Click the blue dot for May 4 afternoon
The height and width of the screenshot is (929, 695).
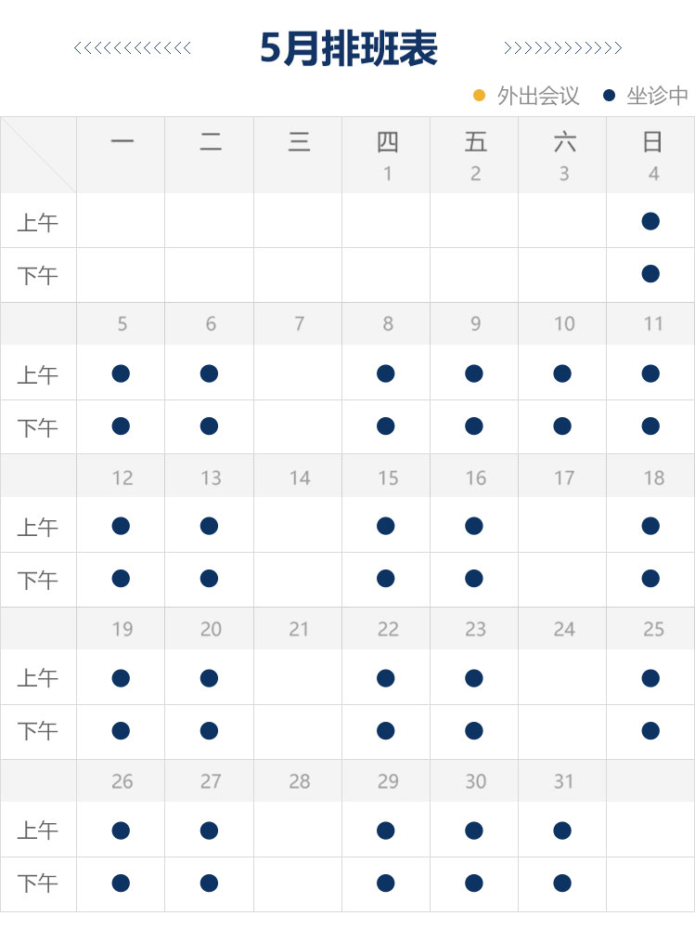650,274
